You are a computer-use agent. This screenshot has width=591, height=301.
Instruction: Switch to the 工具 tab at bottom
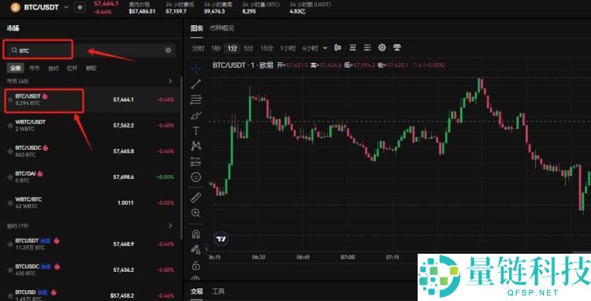(x=218, y=292)
